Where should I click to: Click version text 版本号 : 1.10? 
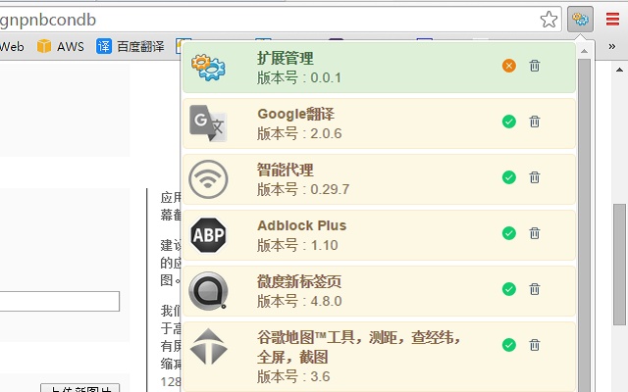coord(297,245)
